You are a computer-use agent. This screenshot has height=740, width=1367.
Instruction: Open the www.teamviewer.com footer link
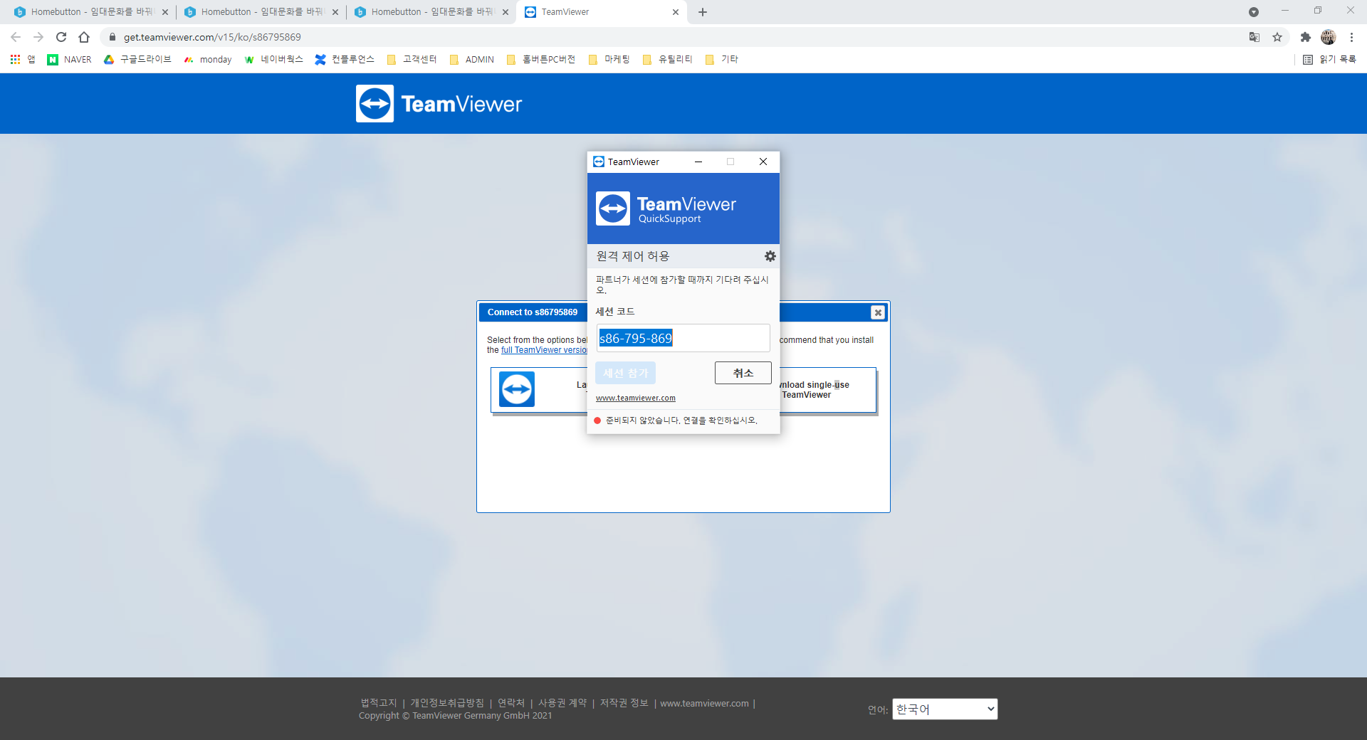tap(704, 703)
